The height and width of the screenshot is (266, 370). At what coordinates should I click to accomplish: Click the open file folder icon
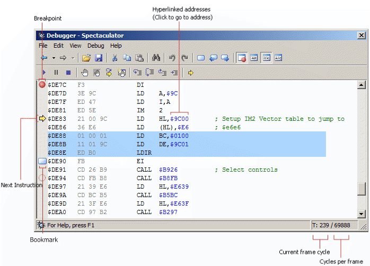(86, 58)
